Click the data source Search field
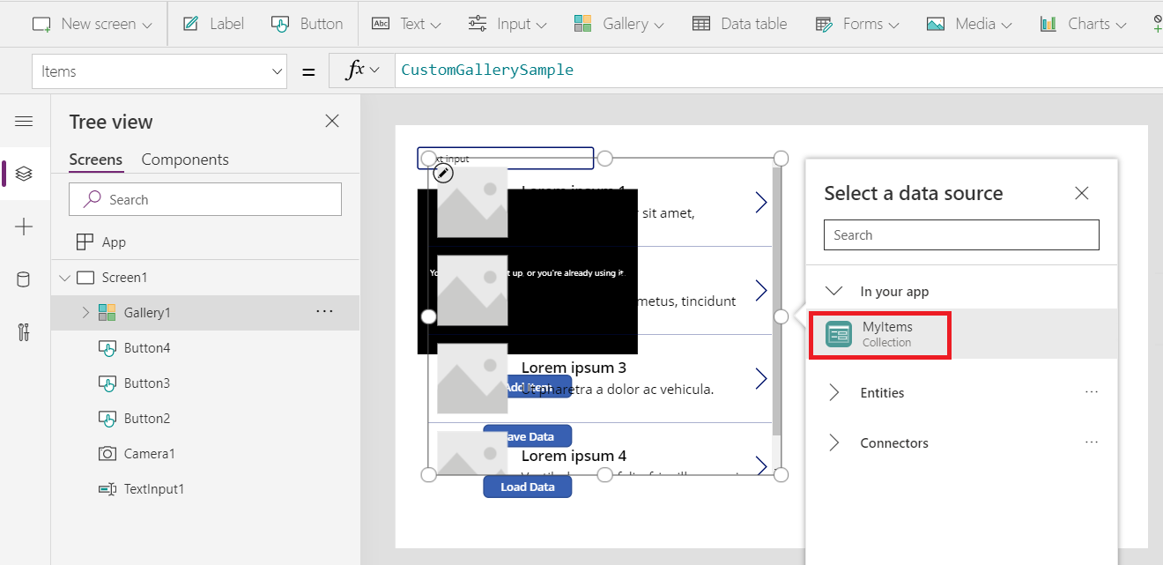Screen dimensions: 1163x565 [x=960, y=234]
